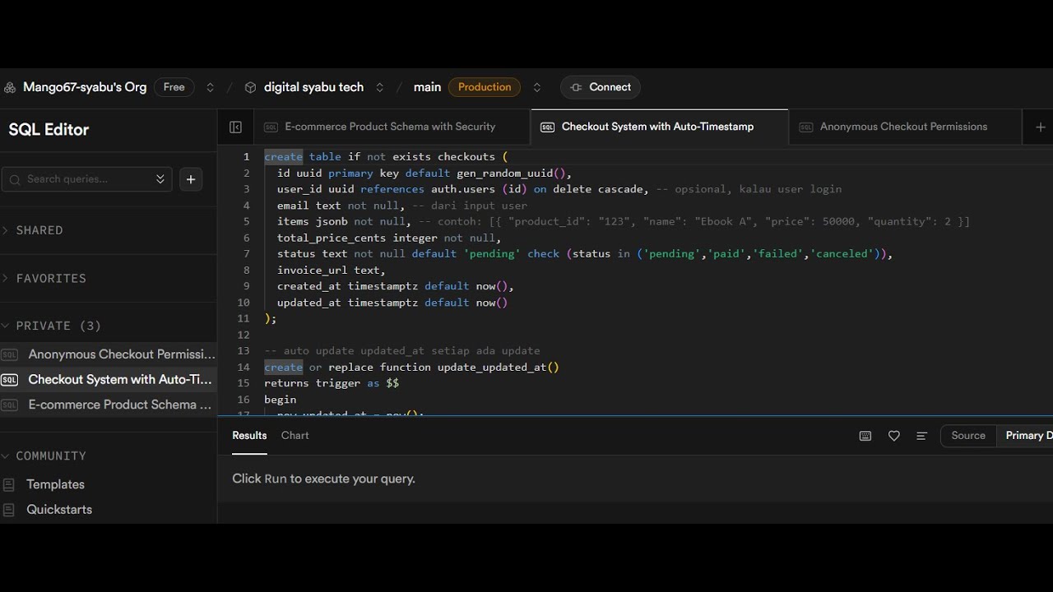Open the Results tab
This screenshot has width=1053, height=592.
[249, 436]
